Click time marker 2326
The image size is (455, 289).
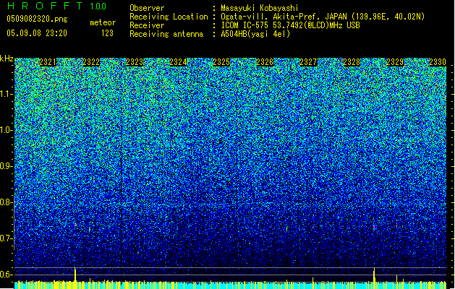(x=265, y=62)
